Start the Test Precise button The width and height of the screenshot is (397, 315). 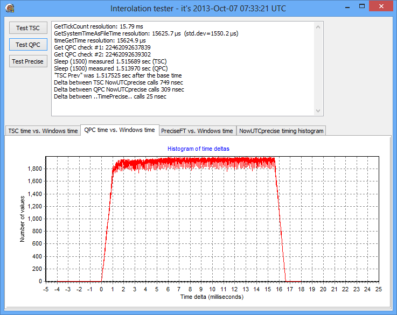28,61
